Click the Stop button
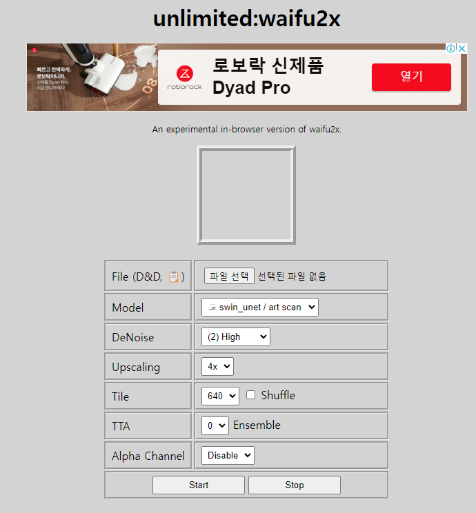Image resolution: width=476 pixels, height=513 pixels. 295,485
